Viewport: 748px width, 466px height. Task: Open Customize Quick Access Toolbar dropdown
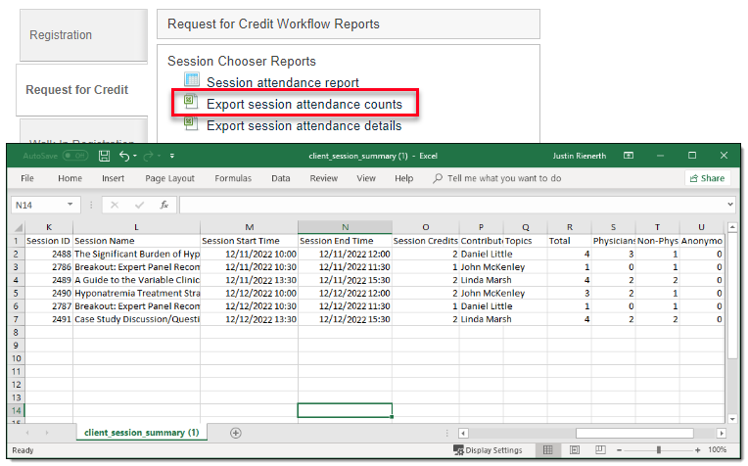tap(171, 156)
